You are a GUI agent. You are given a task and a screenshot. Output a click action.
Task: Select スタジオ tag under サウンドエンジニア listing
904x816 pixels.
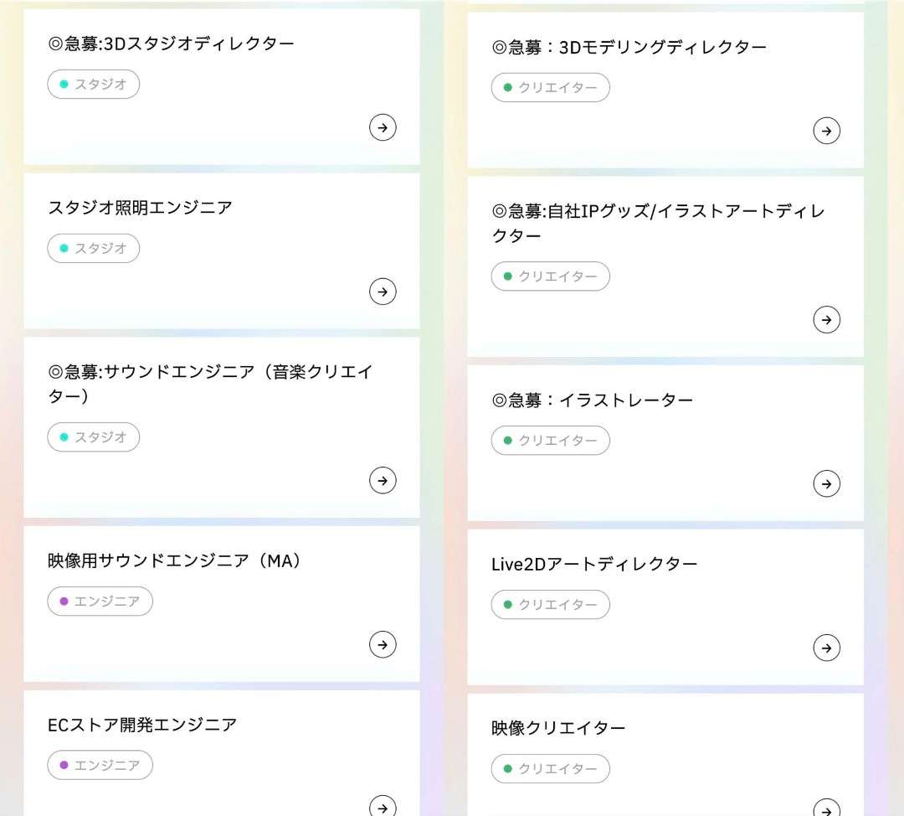(94, 436)
